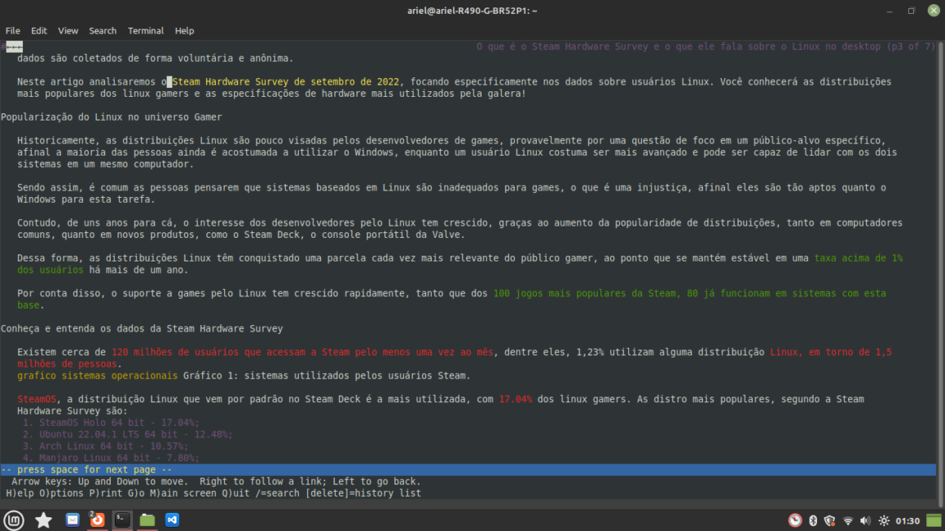Open the orange app with 2 notifications
This screenshot has height=531, width=945.
[97, 520]
